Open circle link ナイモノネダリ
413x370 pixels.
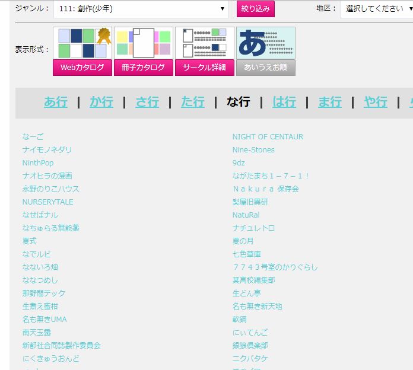[47, 150]
